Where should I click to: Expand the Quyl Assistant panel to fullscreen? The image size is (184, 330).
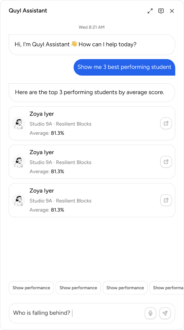click(150, 11)
